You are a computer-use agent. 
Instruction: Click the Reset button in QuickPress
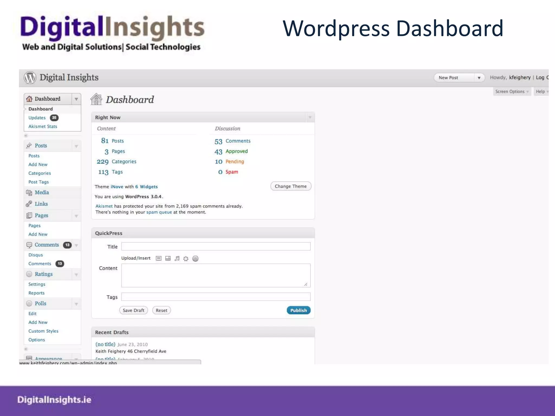click(162, 310)
